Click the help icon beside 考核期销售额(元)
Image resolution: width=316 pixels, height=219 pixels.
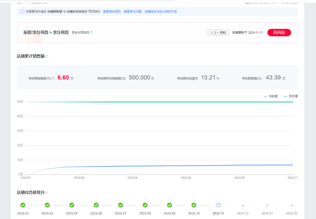[x=53, y=78]
